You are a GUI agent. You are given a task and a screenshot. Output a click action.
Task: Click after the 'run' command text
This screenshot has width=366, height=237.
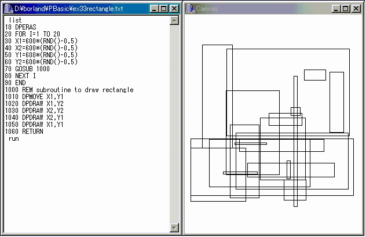pyautogui.click(x=21, y=138)
